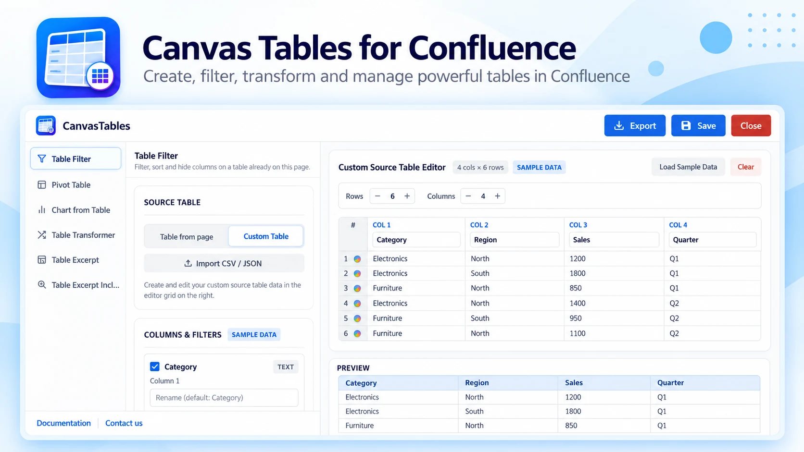This screenshot has height=452, width=804.
Task: Edit the COL 3 header field Sales
Action: tap(614, 240)
